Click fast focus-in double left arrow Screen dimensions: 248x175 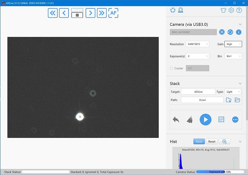click(53, 13)
